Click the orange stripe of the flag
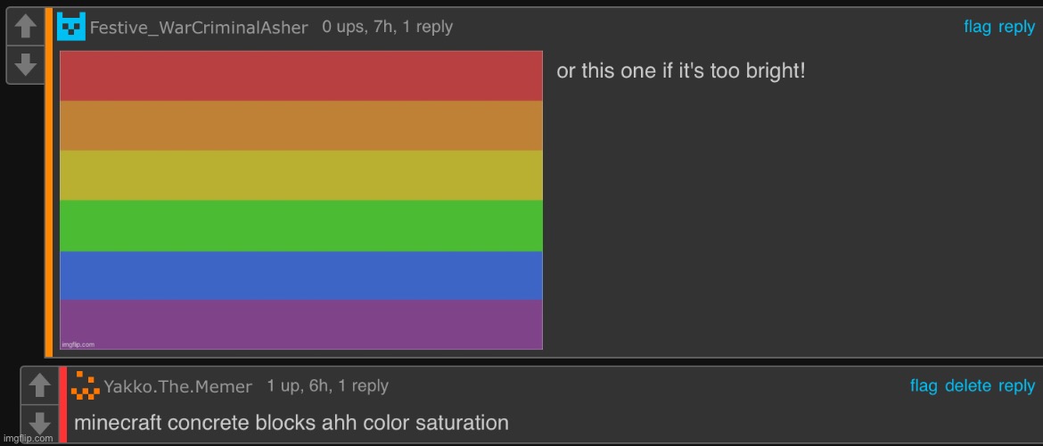The width and height of the screenshot is (1043, 446). click(x=301, y=126)
